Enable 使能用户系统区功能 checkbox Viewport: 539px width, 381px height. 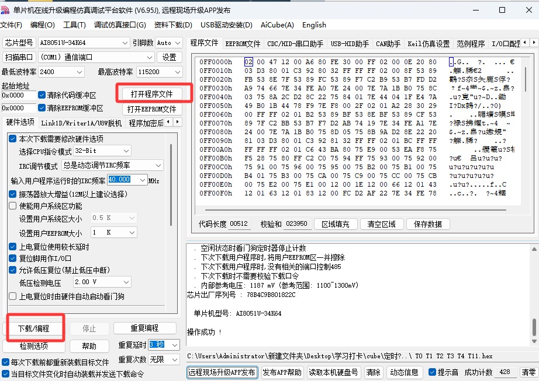click(13, 206)
